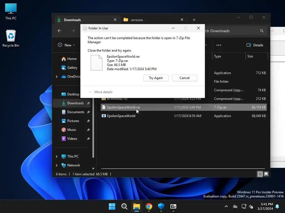Image resolution: width=285 pixels, height=213 pixels.
Task: Click the 68,049 KB size cell
Action: coord(259,116)
